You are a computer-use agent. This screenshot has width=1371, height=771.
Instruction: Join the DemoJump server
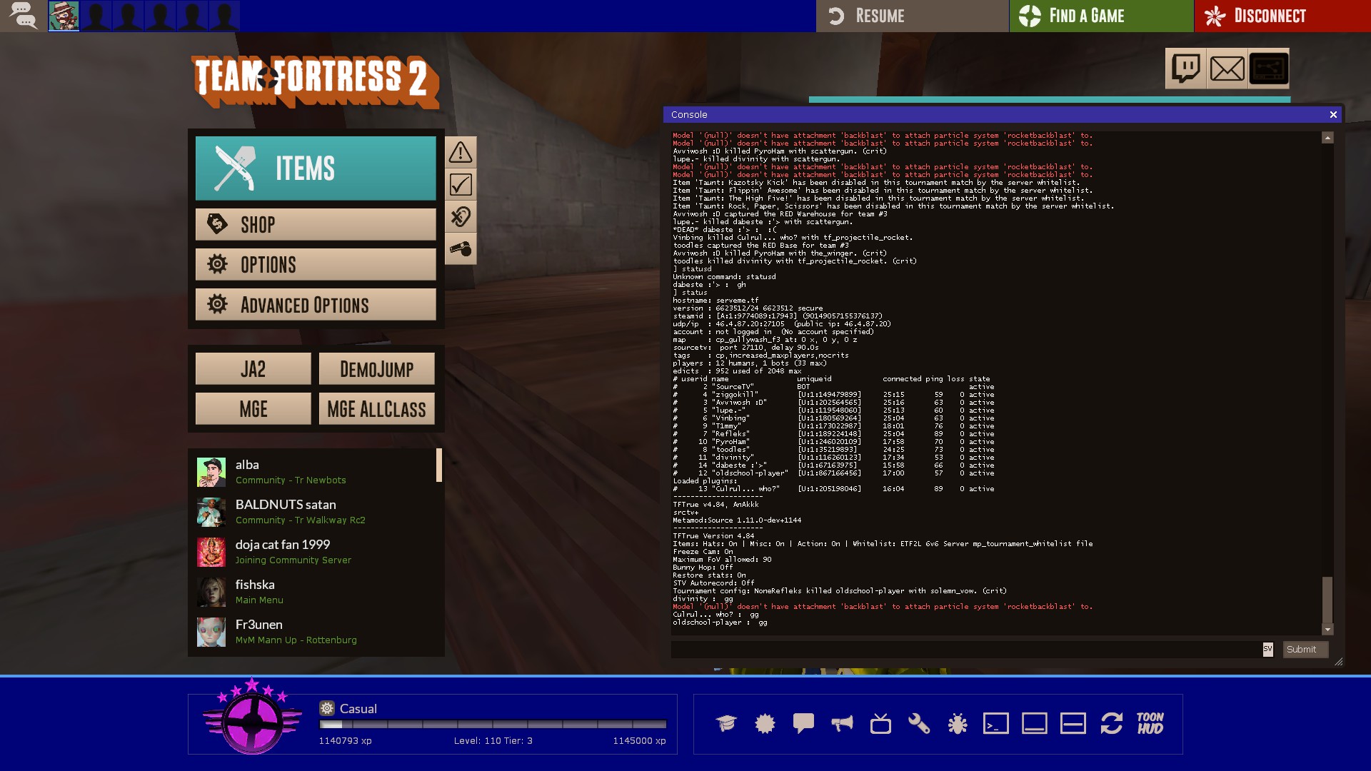click(376, 369)
